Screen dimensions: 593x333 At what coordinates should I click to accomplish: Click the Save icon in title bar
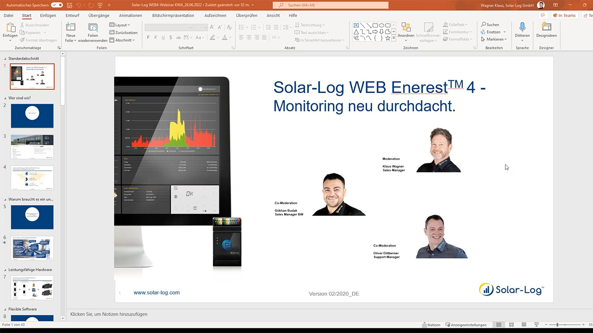click(69, 5)
